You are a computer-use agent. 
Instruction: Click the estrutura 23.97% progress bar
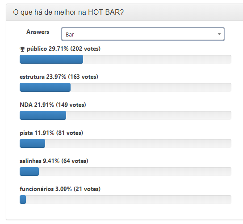click(126, 87)
